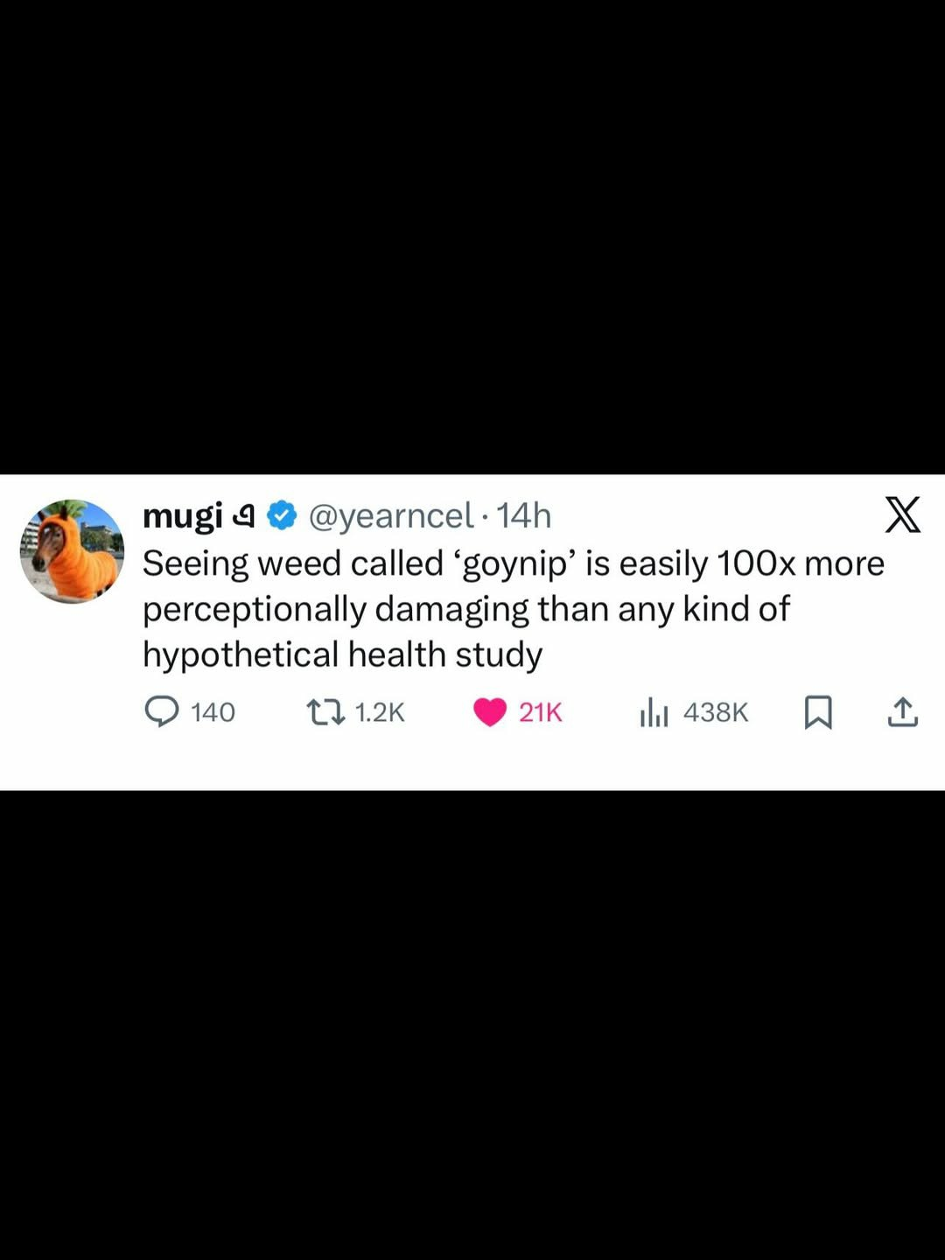This screenshot has height=1260, width=945.
Task: Bookmark this tweet
Action: point(817,712)
